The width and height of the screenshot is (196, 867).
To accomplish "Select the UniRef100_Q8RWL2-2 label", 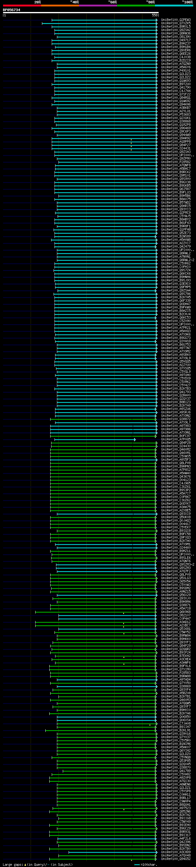I will point(178,260).
